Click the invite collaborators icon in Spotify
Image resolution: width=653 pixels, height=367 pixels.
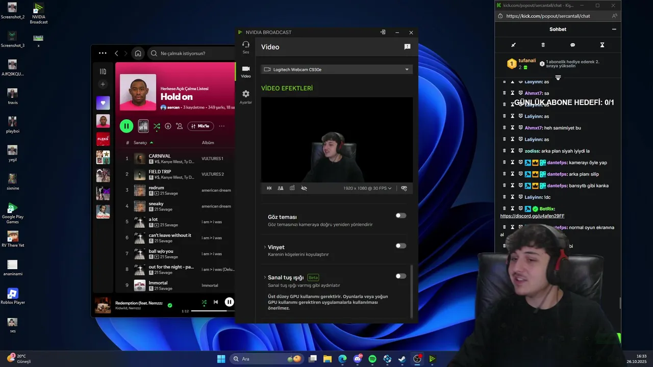tap(179, 126)
